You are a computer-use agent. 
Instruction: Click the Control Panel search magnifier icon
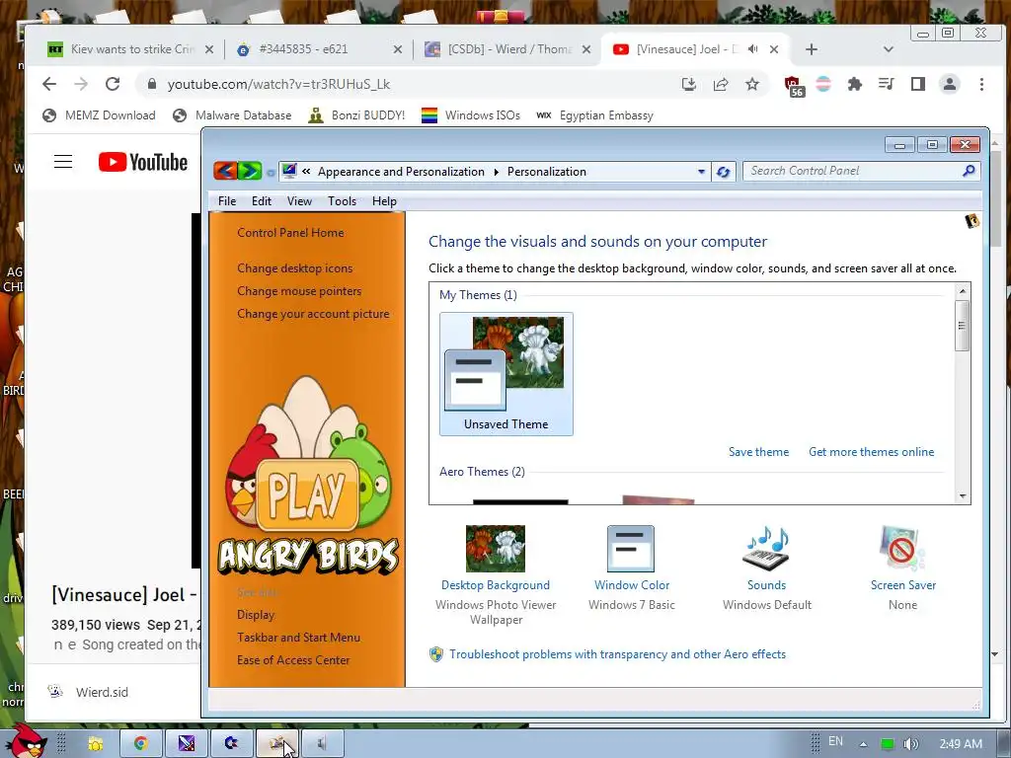[x=969, y=171]
